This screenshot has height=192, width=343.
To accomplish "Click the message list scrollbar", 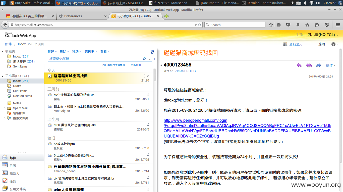I will pos(155,74).
